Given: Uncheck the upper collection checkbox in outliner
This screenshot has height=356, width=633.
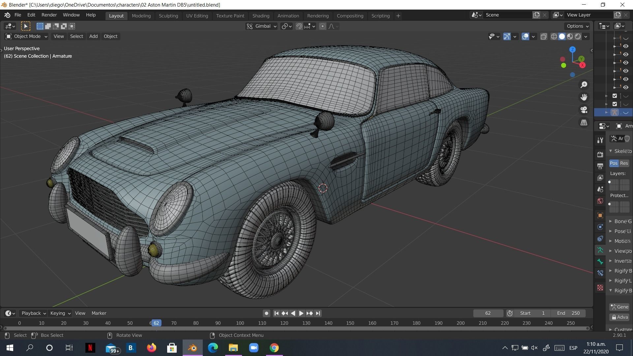Looking at the screenshot, I should 615,96.
